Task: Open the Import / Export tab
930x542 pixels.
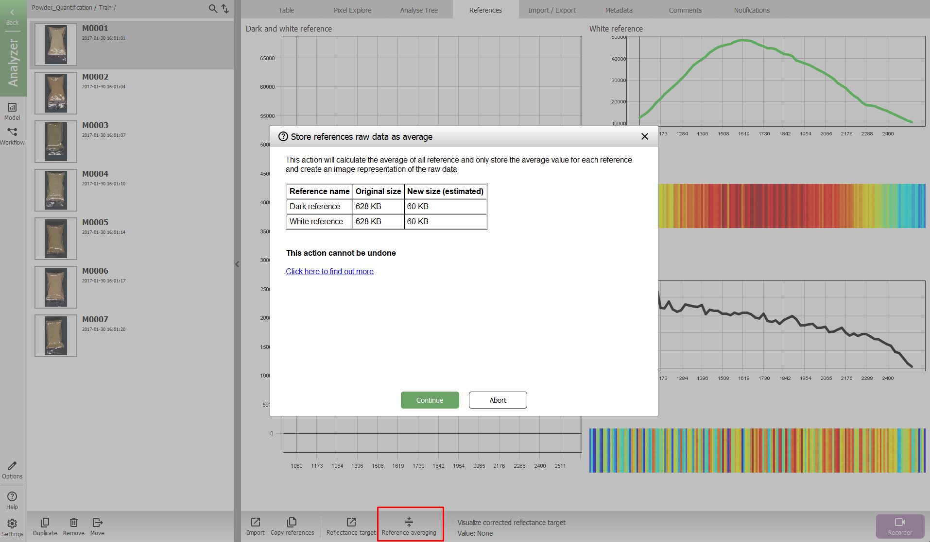Action: pyautogui.click(x=551, y=10)
